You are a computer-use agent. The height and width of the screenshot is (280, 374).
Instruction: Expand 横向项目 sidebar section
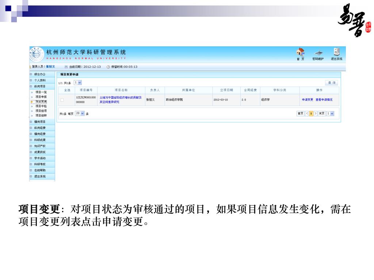[39, 122]
